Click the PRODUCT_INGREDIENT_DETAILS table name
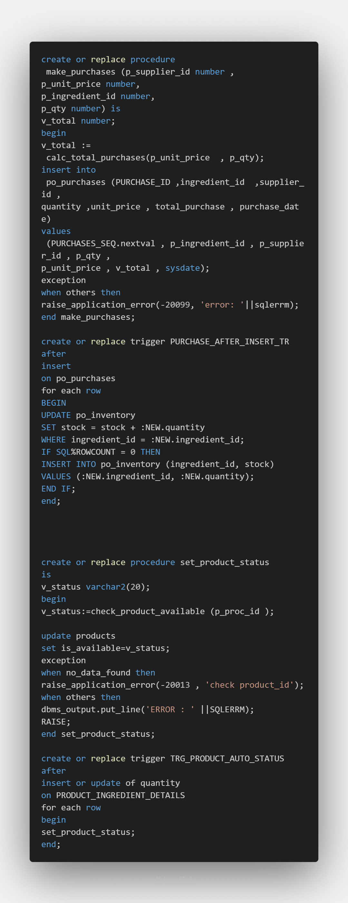The image size is (348, 903). pyautogui.click(x=120, y=796)
